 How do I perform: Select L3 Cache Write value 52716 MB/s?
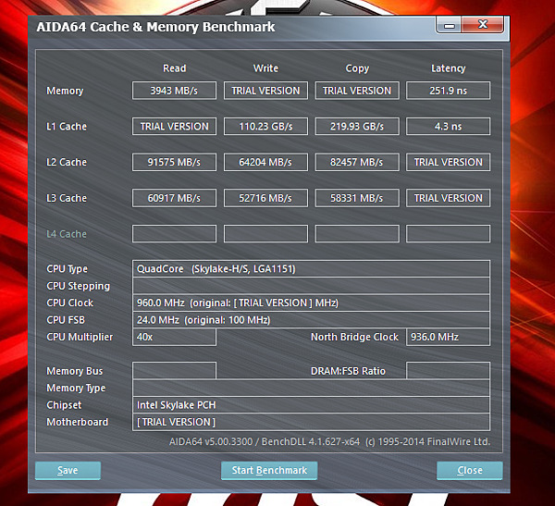[265, 198]
